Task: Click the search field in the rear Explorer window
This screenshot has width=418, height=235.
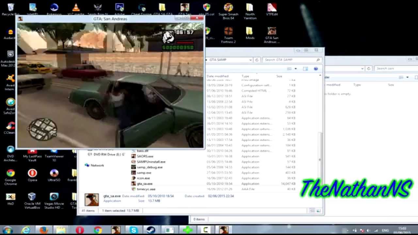Action: 396,69
